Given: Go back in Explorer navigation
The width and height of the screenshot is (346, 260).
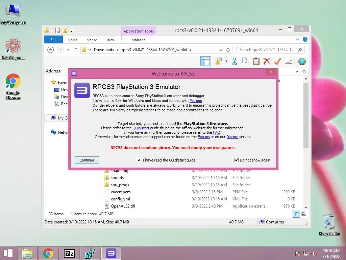Looking at the screenshot, I should (x=51, y=50).
